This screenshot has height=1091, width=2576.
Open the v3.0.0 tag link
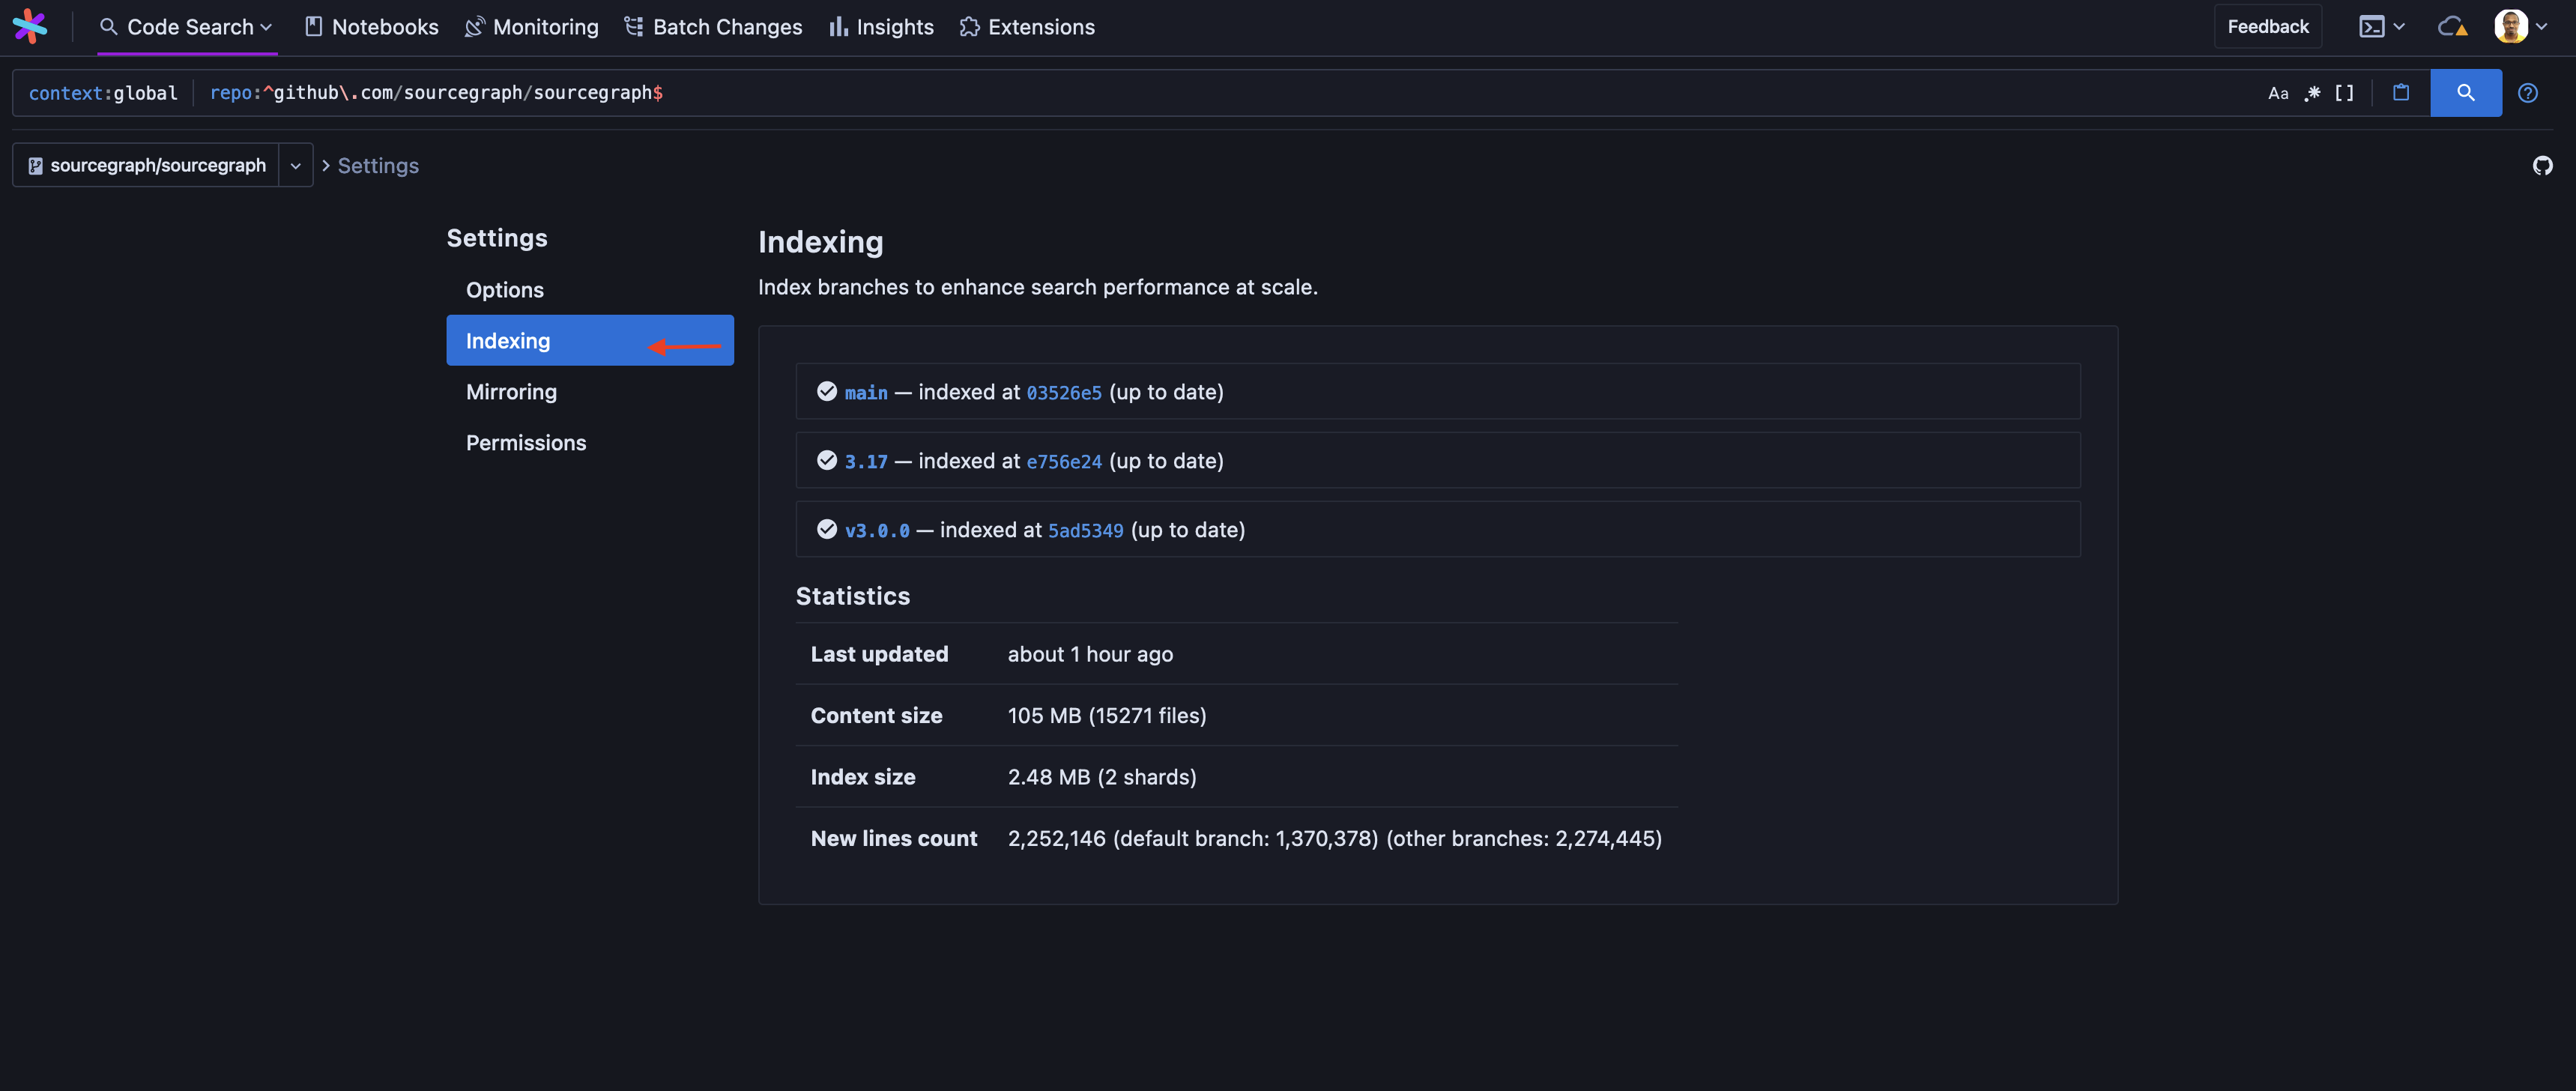pos(877,530)
